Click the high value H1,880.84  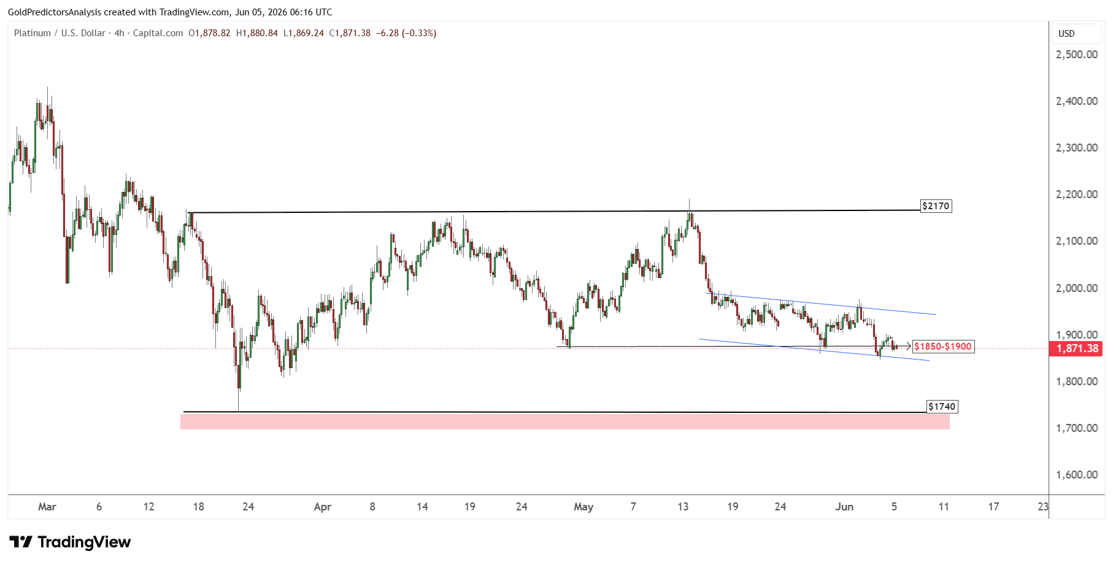[256, 33]
